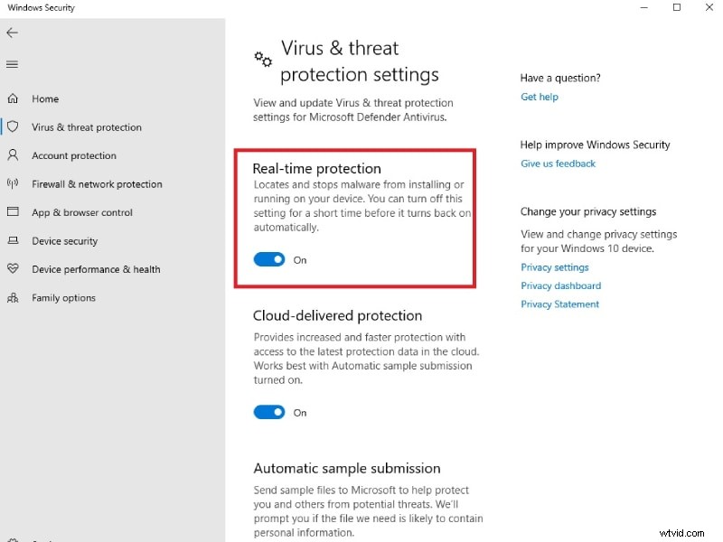The height and width of the screenshot is (542, 723).
Task: Open the Privacy settings link
Action: click(x=554, y=267)
